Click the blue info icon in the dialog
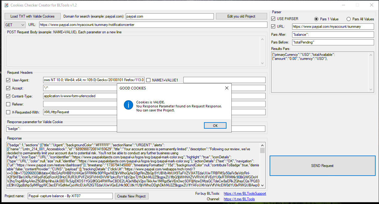Viewport: 379px width, 204px height. point(128,105)
